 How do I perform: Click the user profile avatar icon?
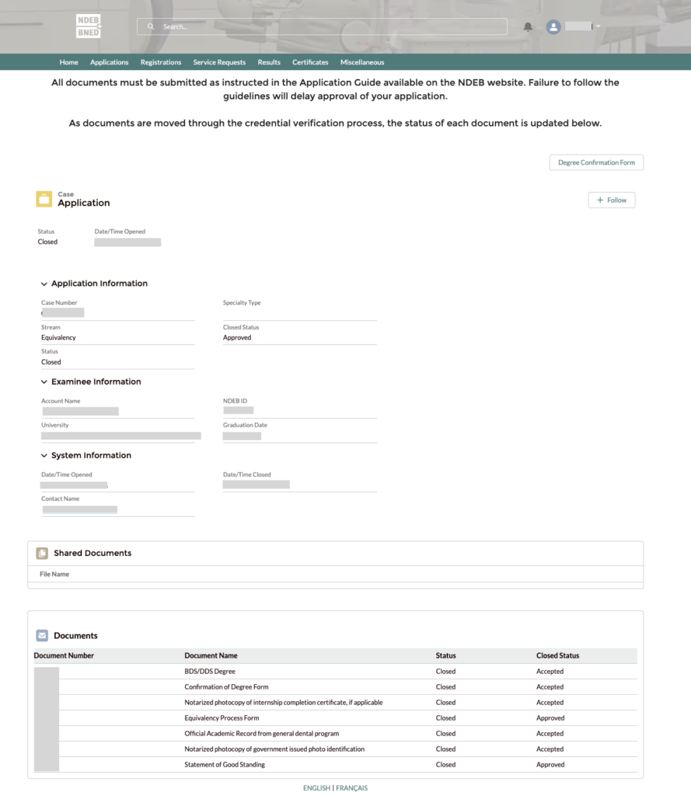553,26
